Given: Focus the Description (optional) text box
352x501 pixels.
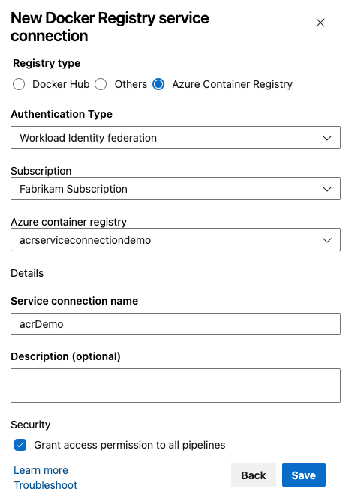Looking at the screenshot, I should pyautogui.click(x=176, y=385).
